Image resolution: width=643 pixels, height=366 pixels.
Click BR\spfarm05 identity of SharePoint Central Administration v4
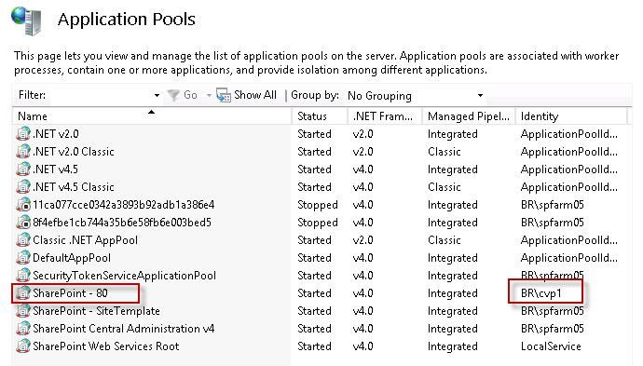(552, 329)
